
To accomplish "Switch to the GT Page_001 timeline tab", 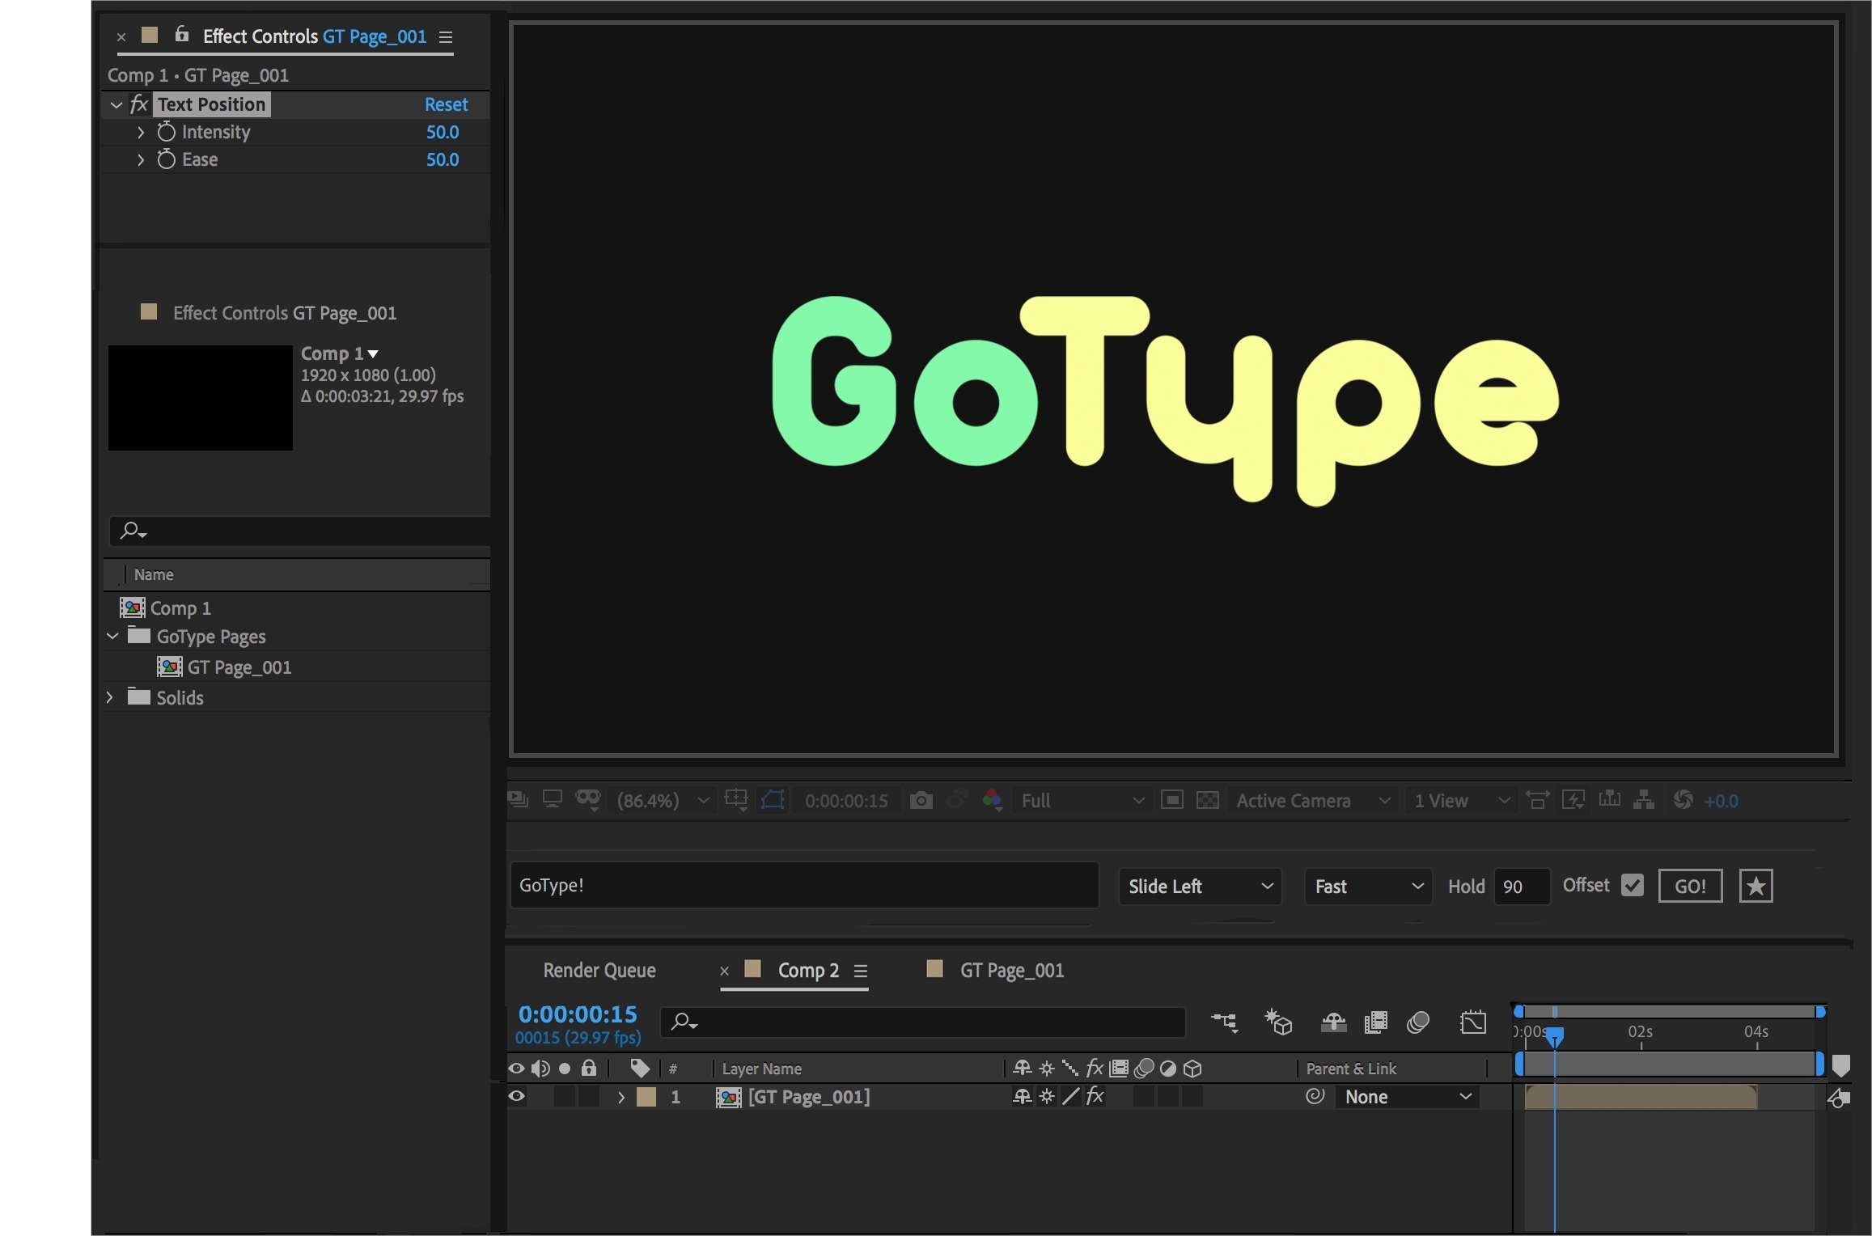I will pos(1011,971).
